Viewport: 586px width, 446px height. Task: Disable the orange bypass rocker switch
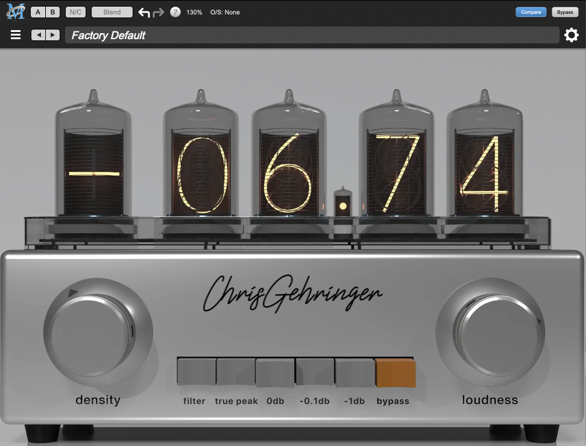(x=393, y=371)
